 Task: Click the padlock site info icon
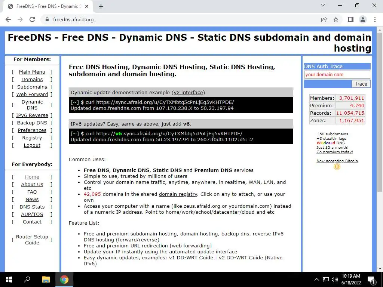[47, 19]
